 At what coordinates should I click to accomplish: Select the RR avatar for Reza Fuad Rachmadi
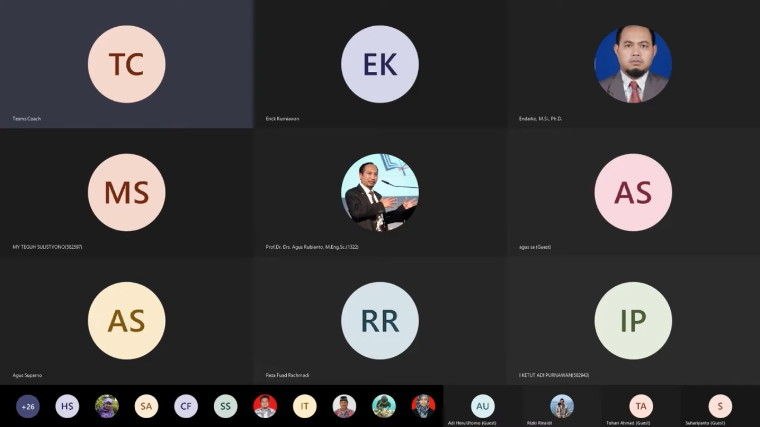(x=380, y=321)
